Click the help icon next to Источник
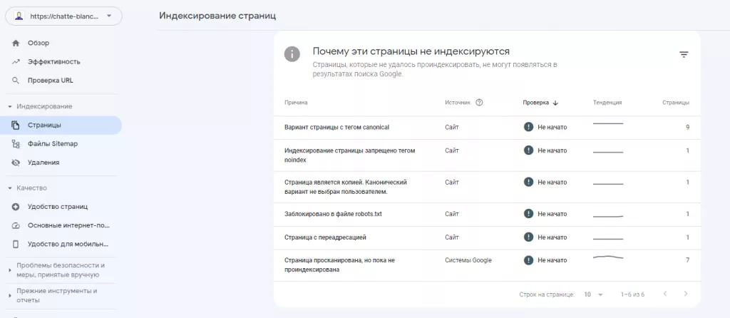Image resolution: width=730 pixels, height=318 pixels. (479, 103)
